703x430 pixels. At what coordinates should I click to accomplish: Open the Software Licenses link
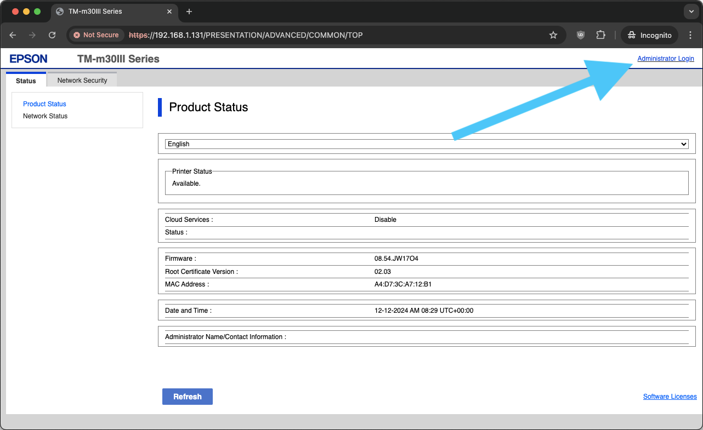(670, 397)
